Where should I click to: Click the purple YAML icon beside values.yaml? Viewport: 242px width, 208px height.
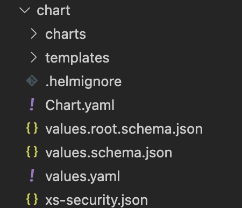(32, 176)
